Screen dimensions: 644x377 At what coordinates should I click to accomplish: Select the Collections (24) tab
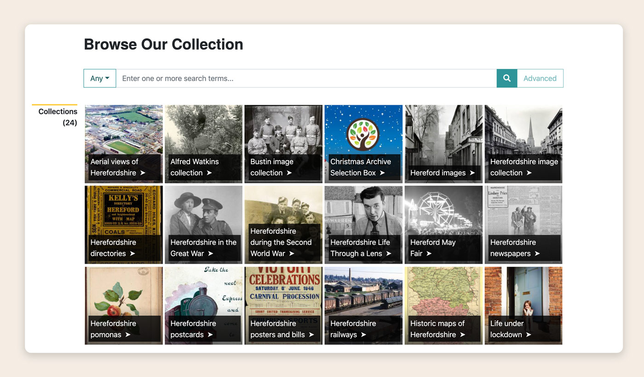tap(57, 117)
